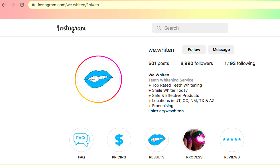
Task: Open the RESULTS blue lips highlight
Action: tap(157, 140)
